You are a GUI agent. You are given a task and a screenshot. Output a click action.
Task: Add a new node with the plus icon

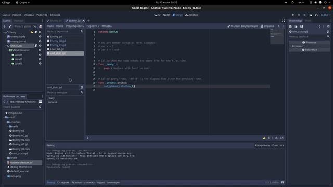[x=5, y=26]
